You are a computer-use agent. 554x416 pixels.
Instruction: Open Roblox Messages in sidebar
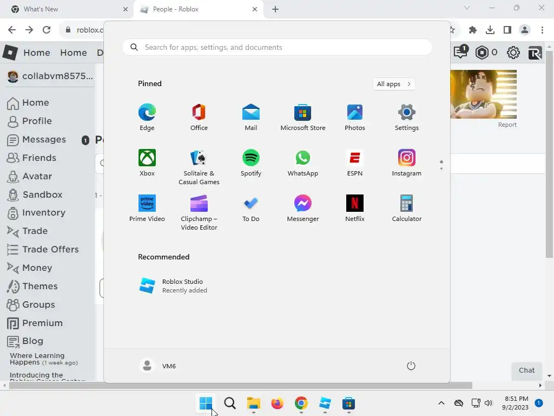(36, 139)
